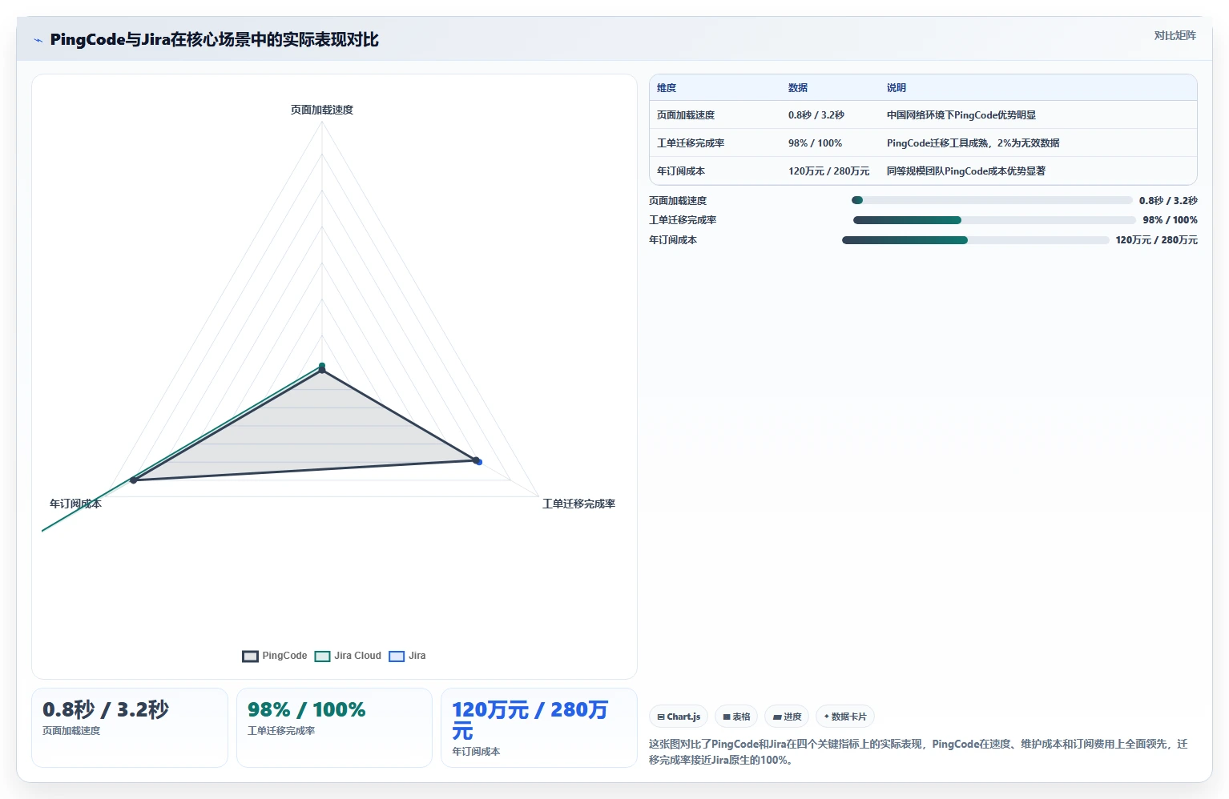This screenshot has height=799, width=1229.
Task: Select the 表格 tag
Action: 736,717
